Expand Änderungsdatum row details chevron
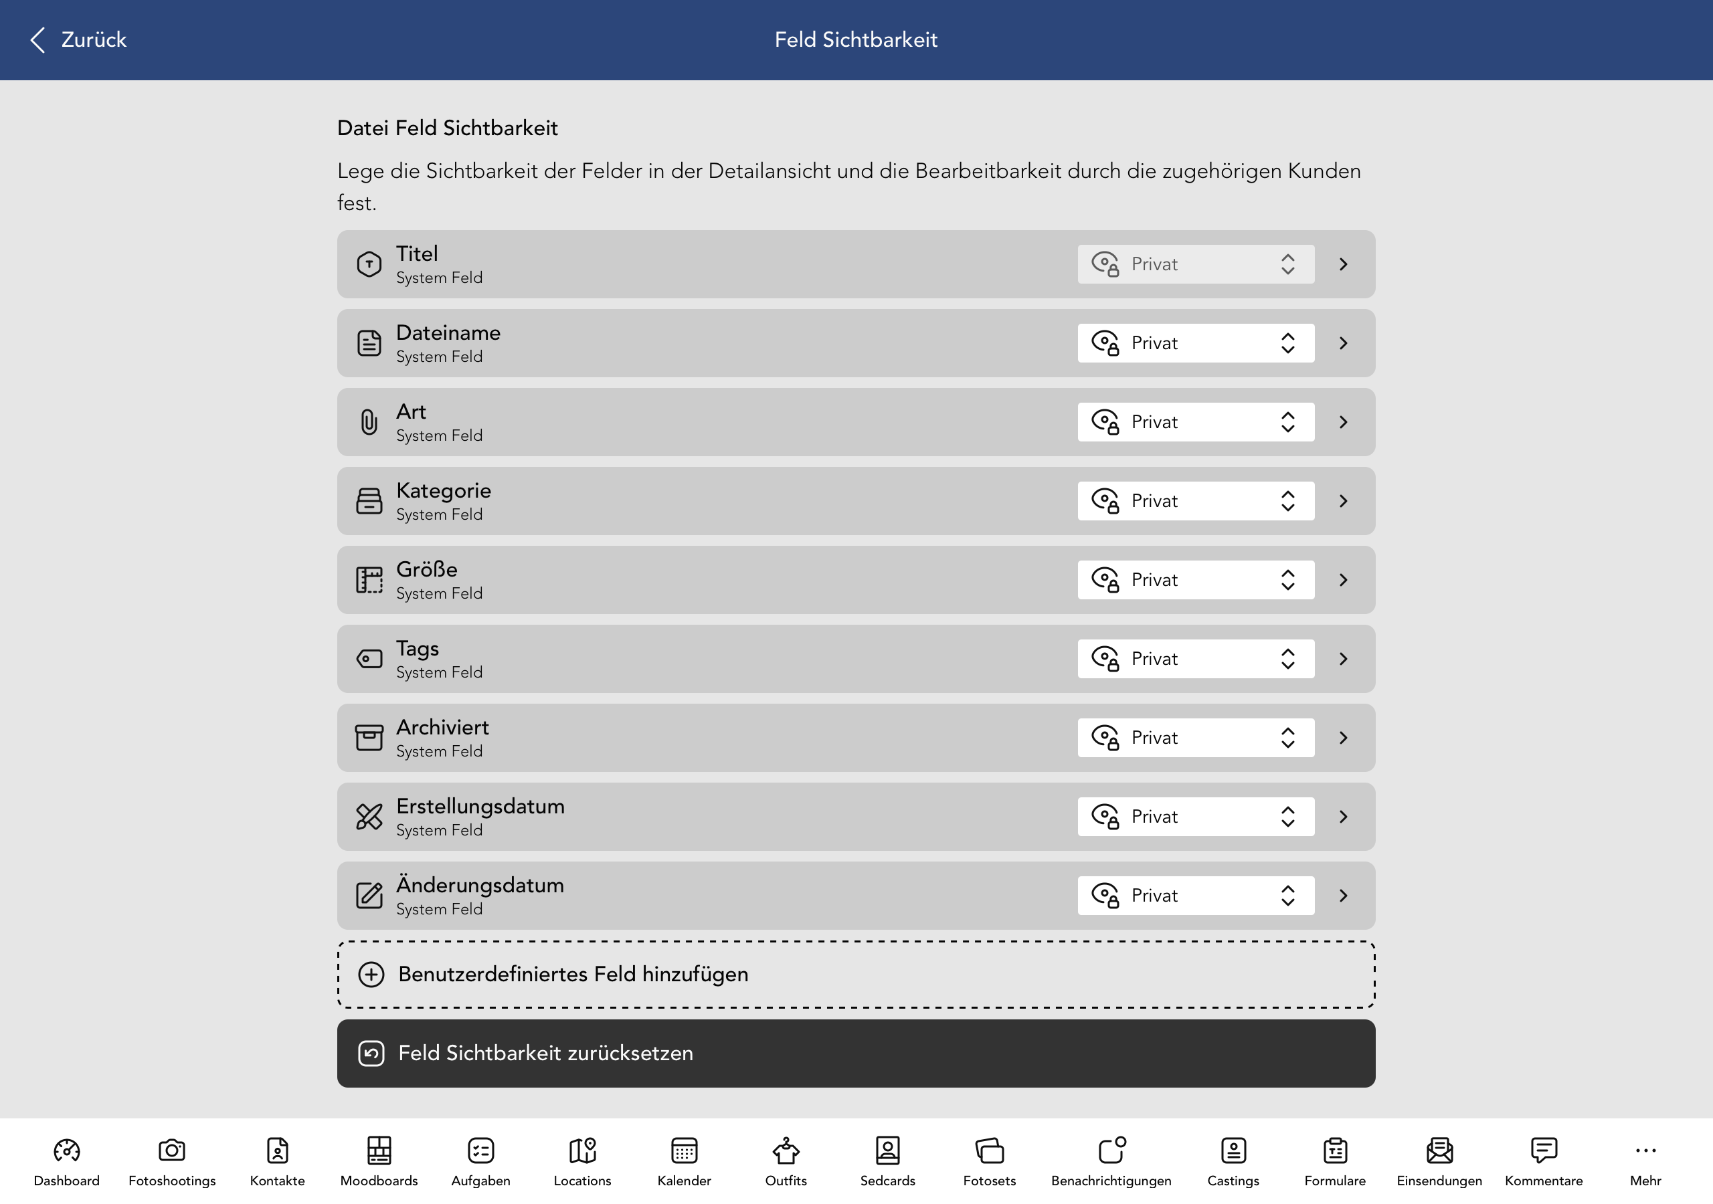Image resolution: width=1713 pixels, height=1204 pixels. (x=1344, y=896)
